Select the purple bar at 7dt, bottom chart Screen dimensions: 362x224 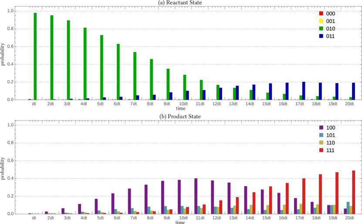129,201
